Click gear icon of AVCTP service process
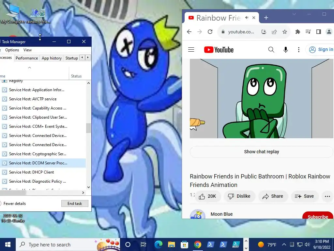Image resolution: width=334 pixels, height=251 pixels. click(5, 99)
